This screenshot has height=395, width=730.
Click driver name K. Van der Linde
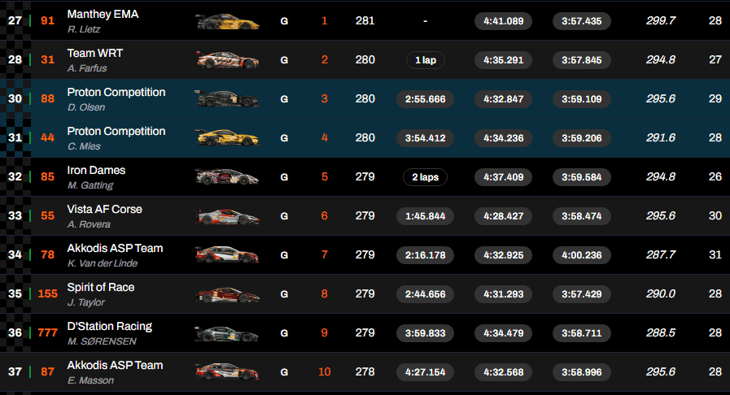[103, 263]
